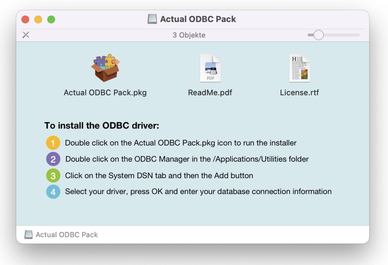Select the ReadMe.pdf document icon

210,68
